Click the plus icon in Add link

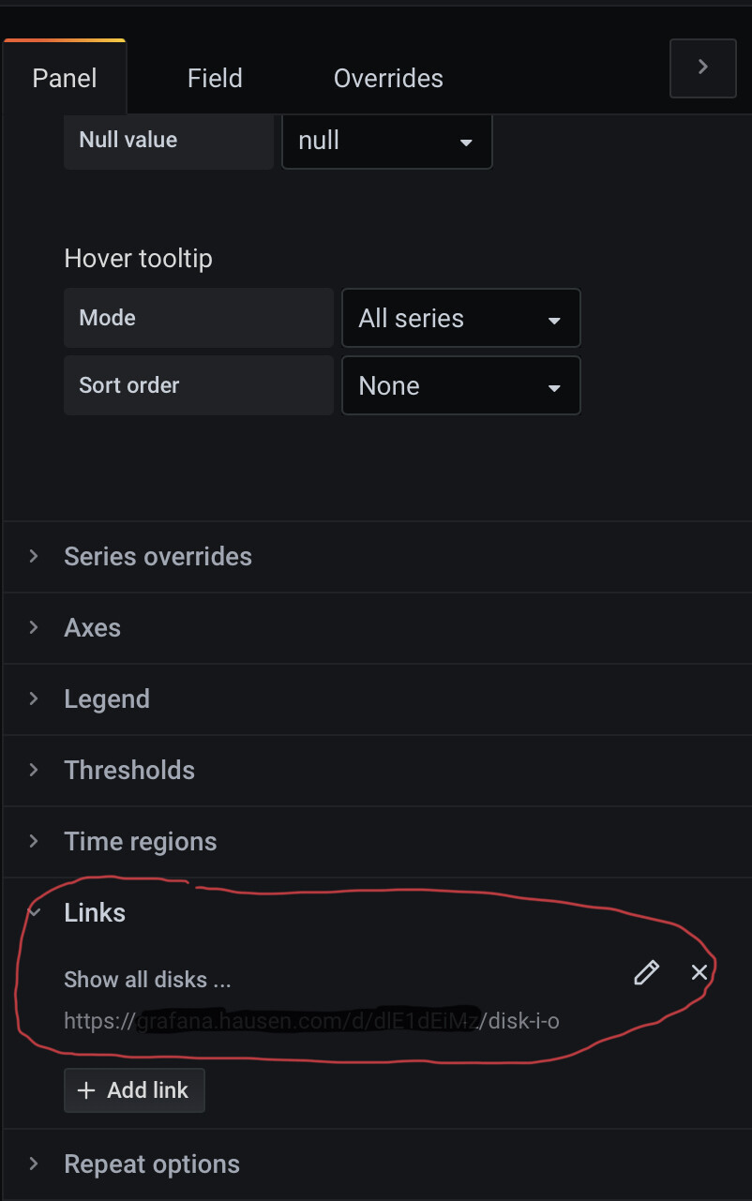(x=86, y=1090)
